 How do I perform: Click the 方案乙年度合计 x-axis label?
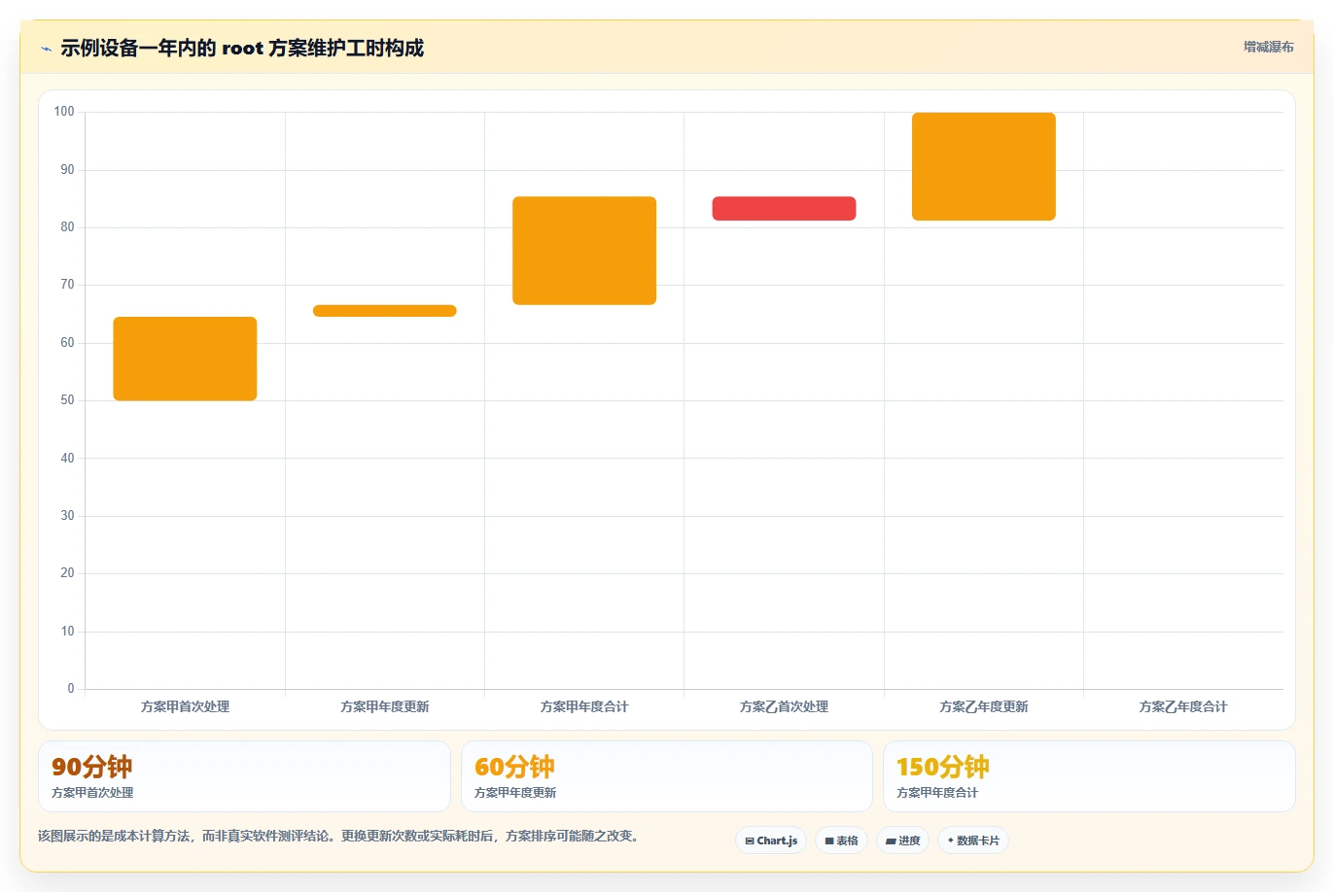click(1183, 706)
